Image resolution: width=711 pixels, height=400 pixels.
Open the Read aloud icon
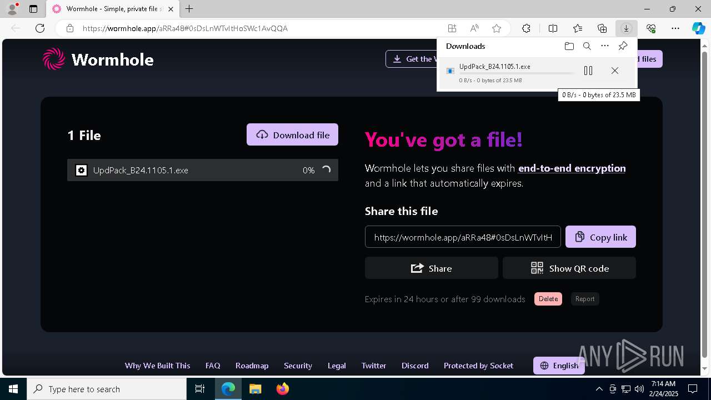tap(474, 28)
